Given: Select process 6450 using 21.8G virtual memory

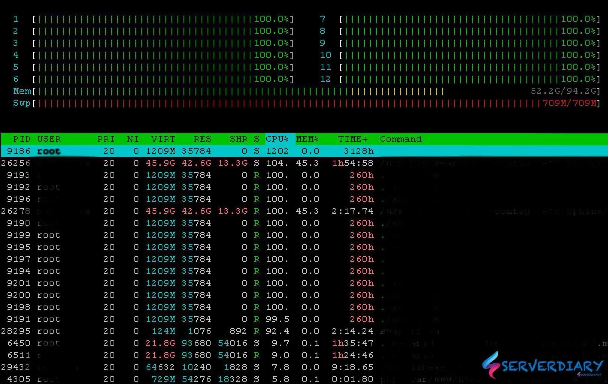Looking at the screenshot, I should pyautogui.click(x=150, y=343).
